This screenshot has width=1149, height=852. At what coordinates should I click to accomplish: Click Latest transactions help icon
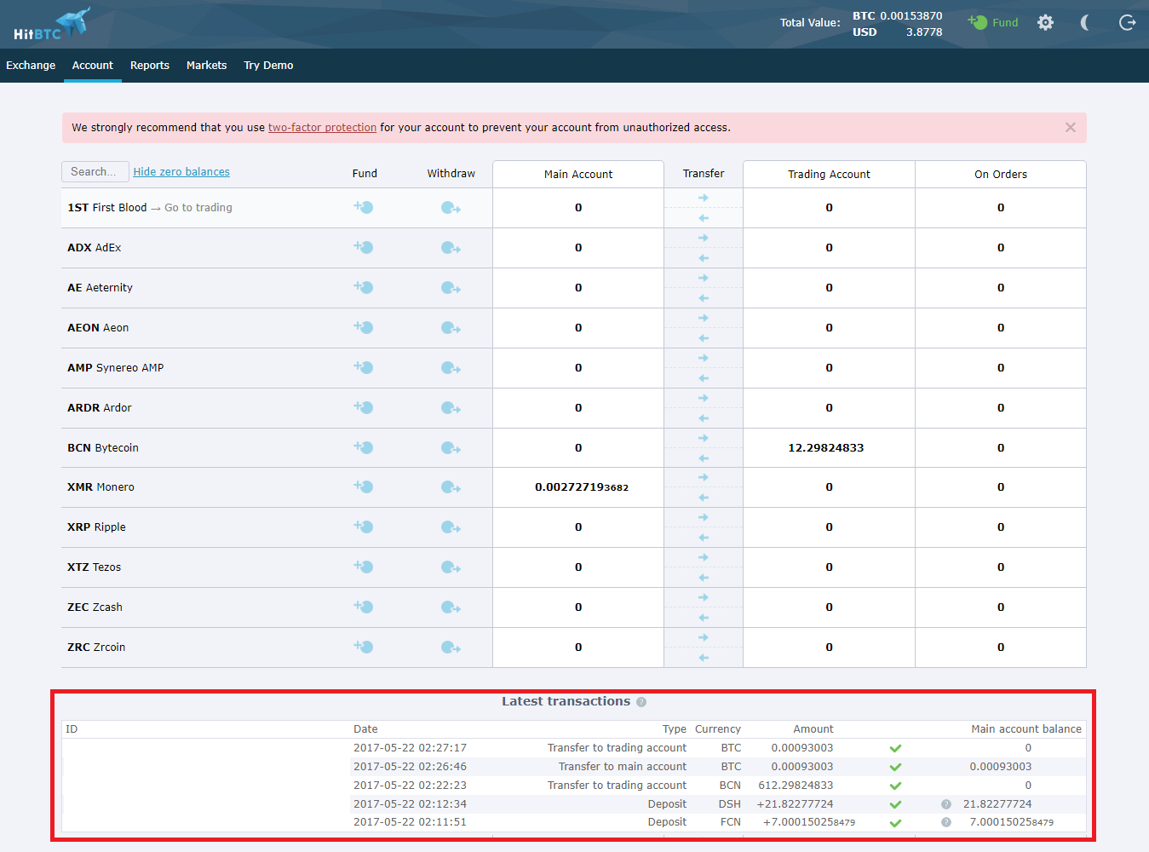coord(641,702)
